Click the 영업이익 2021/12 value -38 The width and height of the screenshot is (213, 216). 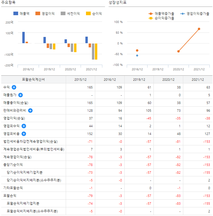point(208,118)
